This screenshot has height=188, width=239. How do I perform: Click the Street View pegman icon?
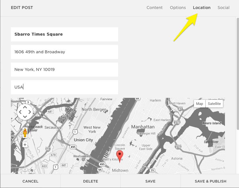coord(25,132)
